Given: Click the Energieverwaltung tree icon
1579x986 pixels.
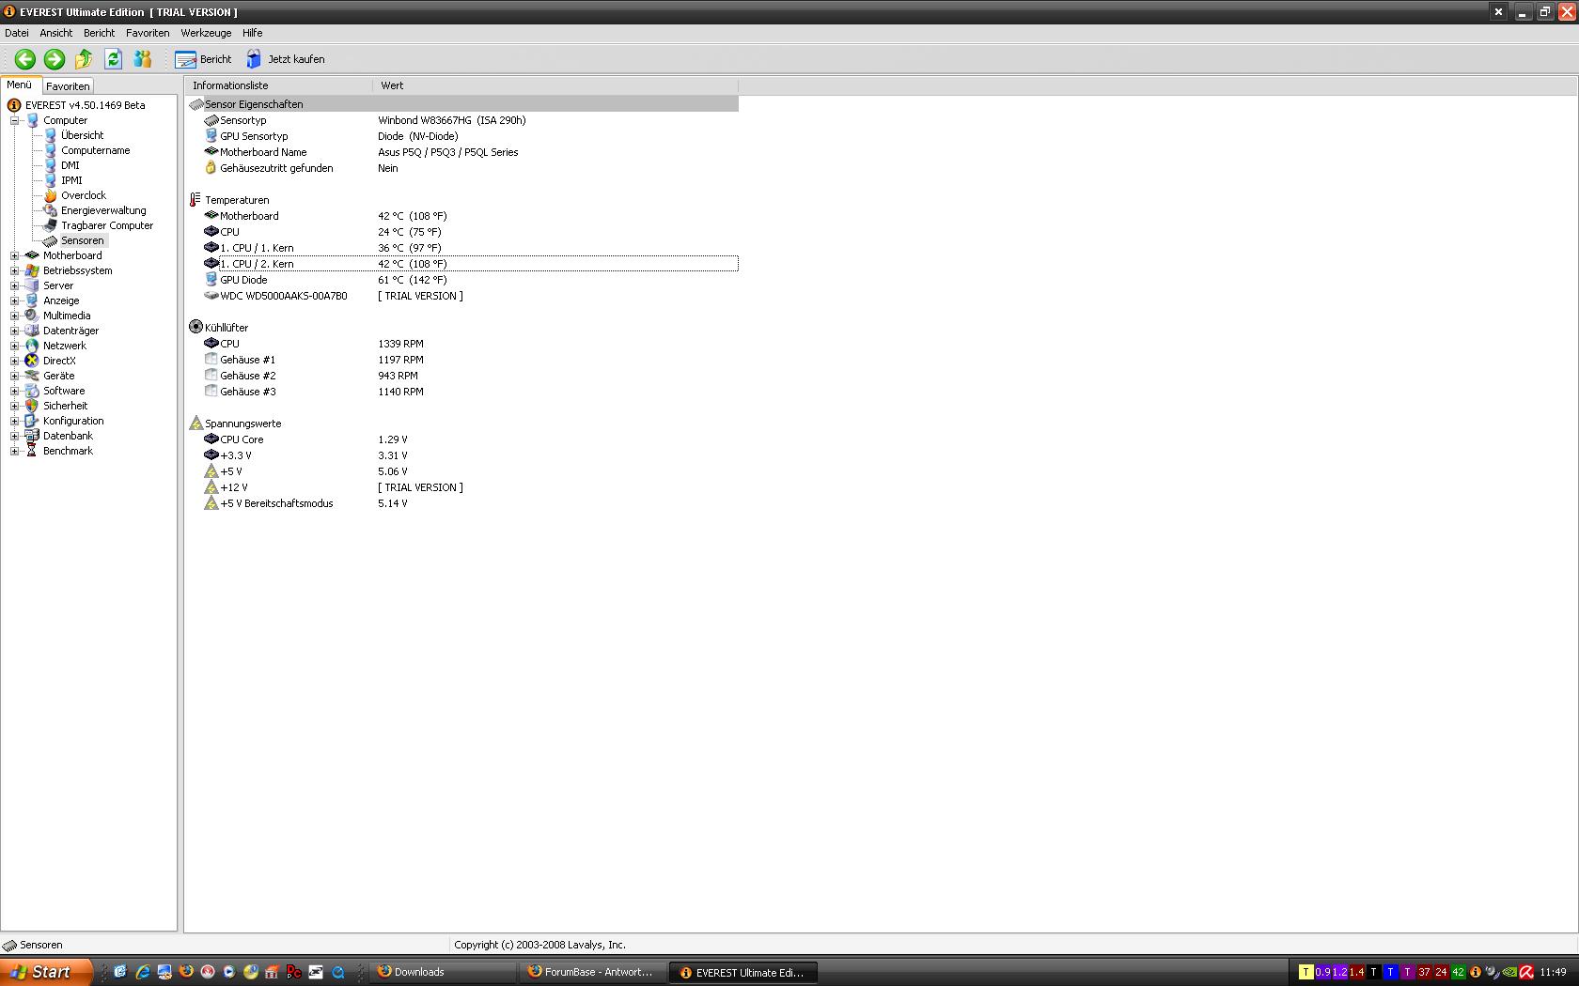Looking at the screenshot, I should click(50, 210).
